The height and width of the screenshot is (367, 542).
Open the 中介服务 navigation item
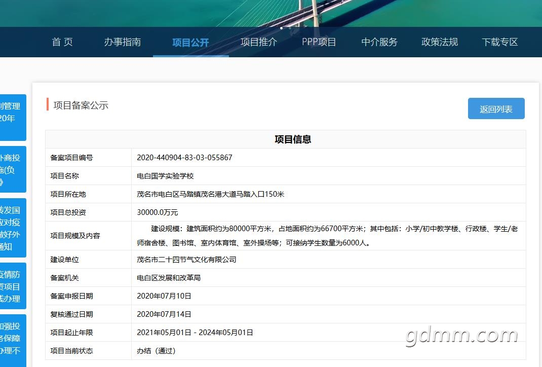[379, 42]
